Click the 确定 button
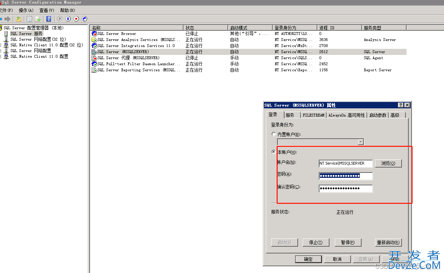 [308, 259]
